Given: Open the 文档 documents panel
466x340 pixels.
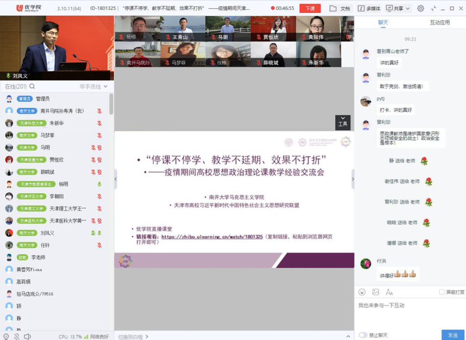Looking at the screenshot, I should pyautogui.click(x=340, y=8).
